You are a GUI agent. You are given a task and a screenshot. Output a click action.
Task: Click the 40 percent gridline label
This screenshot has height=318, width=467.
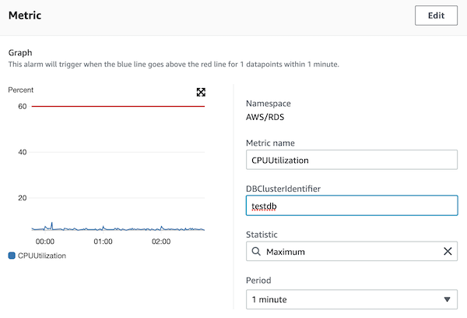coord(23,152)
